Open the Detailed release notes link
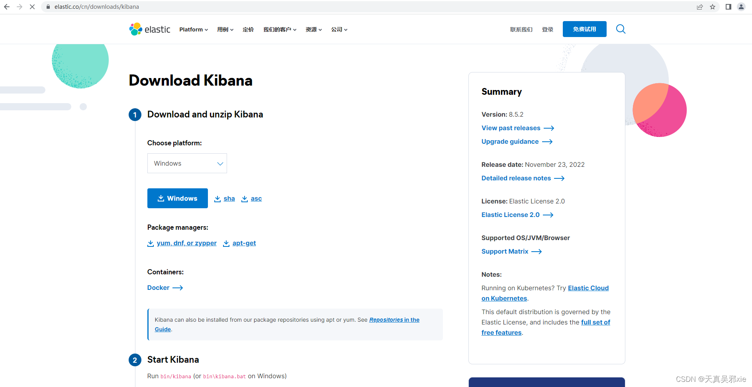752x387 pixels. pyautogui.click(x=516, y=178)
